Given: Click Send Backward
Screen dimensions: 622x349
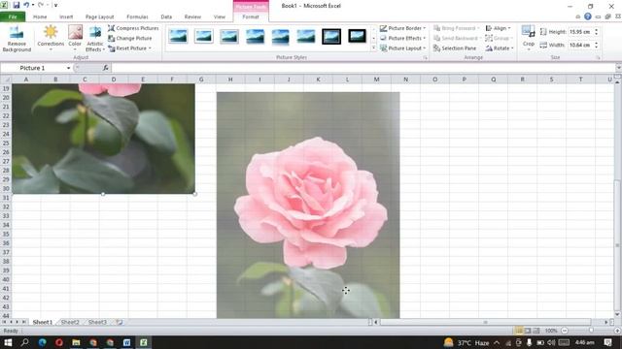Looking at the screenshot, I should (457, 38).
